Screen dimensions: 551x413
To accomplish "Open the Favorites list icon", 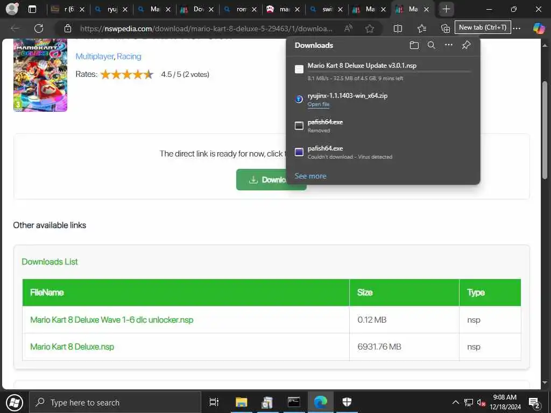I will (422, 29).
